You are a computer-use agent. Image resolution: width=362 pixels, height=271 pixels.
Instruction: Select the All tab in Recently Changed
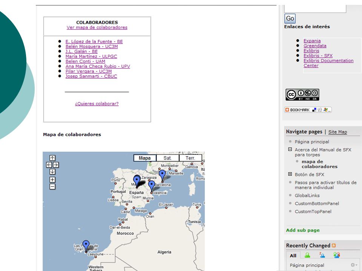click(293, 256)
